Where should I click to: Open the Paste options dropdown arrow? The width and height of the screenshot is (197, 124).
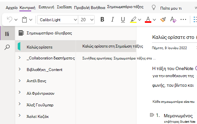31,20
